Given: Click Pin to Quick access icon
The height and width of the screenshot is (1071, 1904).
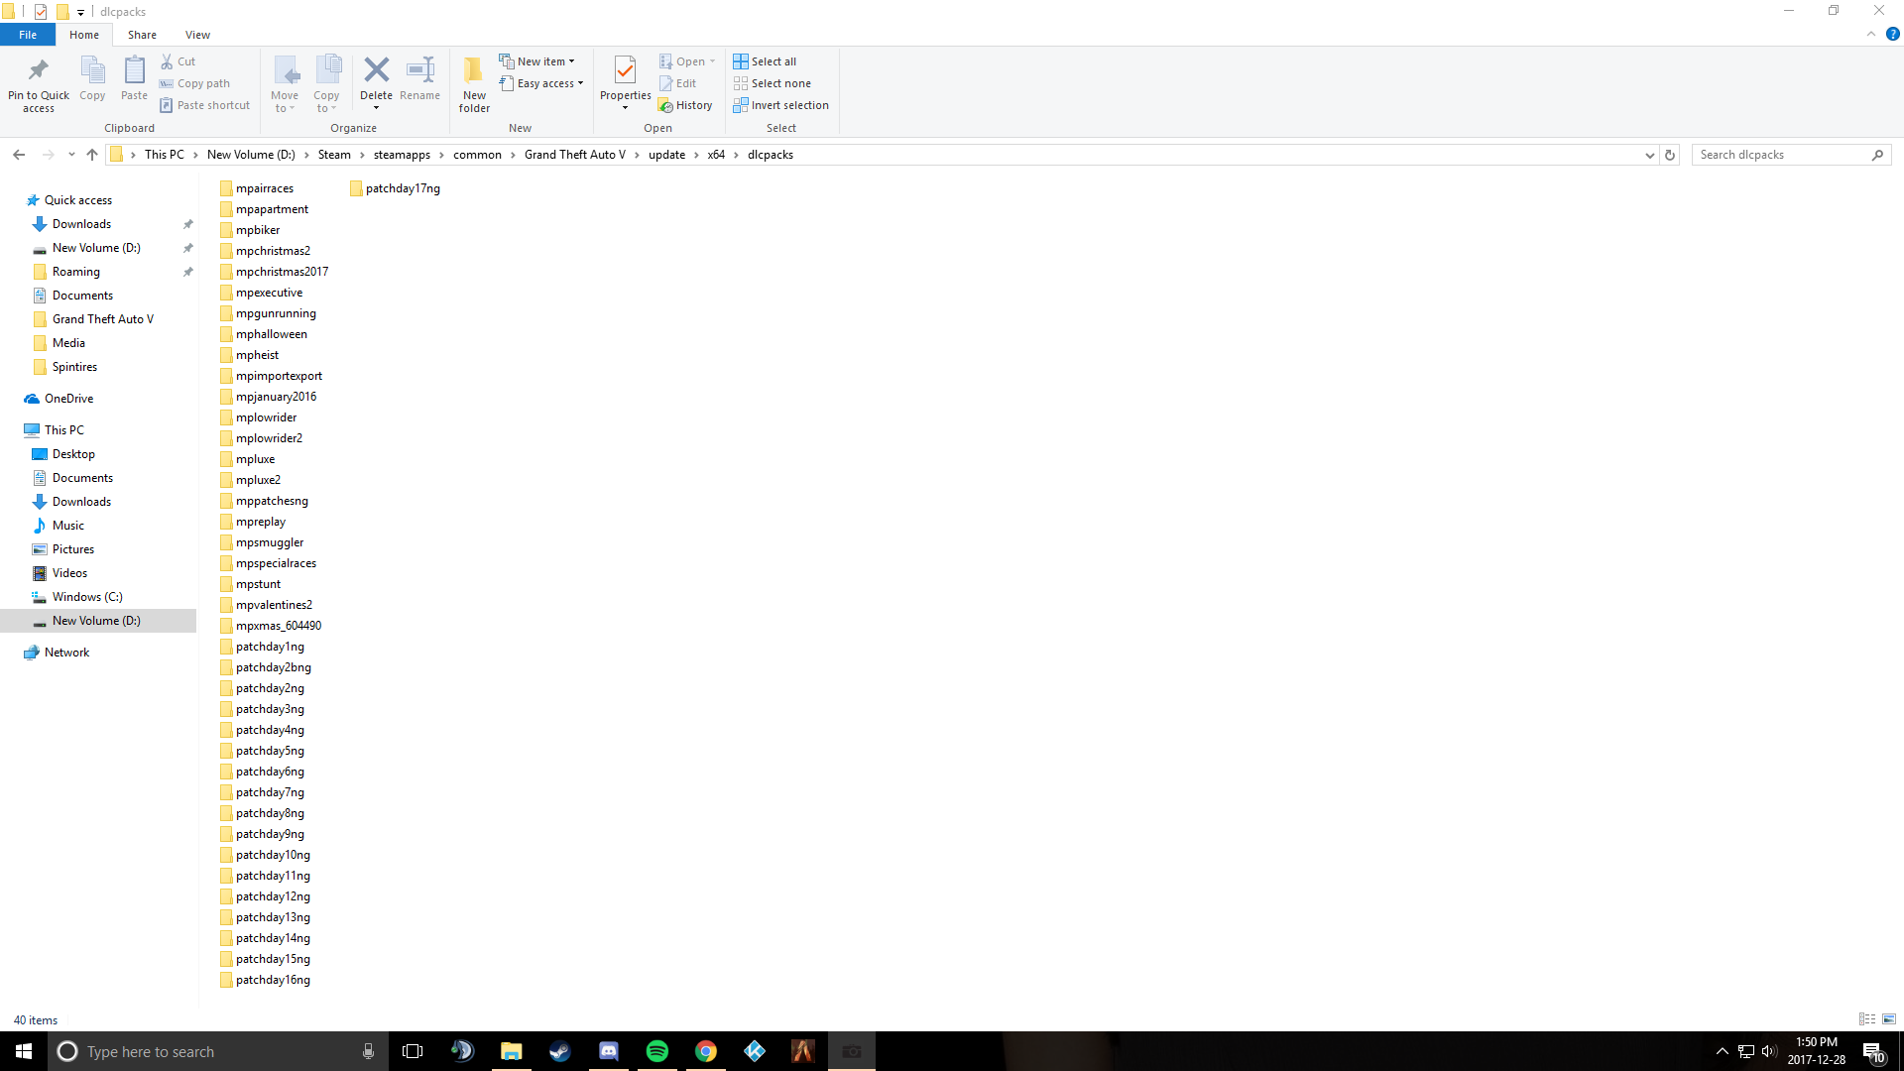Looking at the screenshot, I should click(x=39, y=71).
